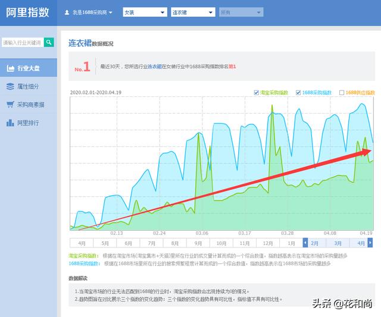Select 9月 on the timeline
Image resolution: width=381 pixels, height=317 pixels.
tap(198, 243)
